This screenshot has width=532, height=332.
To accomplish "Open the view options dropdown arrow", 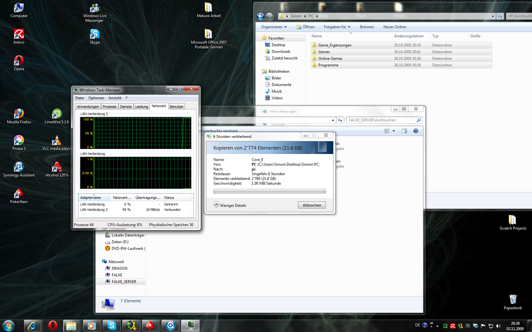I will 394,131.
